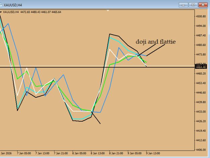Minimize the XAUUSD,H4 chart window
Viewport: 210px width, 158px height.
(x=183, y=5)
